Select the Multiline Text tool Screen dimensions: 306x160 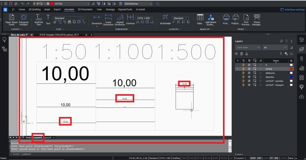point(39,19)
